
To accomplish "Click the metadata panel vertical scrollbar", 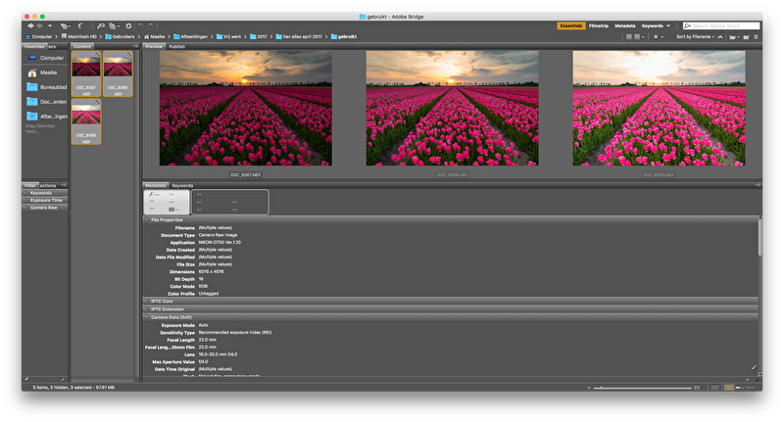I will (x=759, y=238).
